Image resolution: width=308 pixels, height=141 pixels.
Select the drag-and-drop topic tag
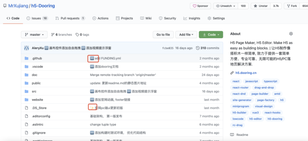(x=264, y=88)
